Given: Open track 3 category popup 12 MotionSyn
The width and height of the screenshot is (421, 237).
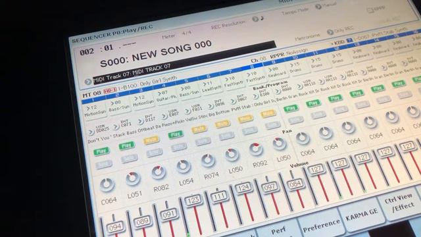Looking at the screenshot, I should [x=143, y=101].
